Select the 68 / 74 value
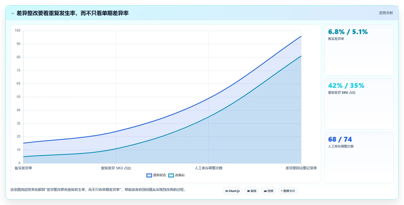The image size is (404, 205). (x=340, y=140)
